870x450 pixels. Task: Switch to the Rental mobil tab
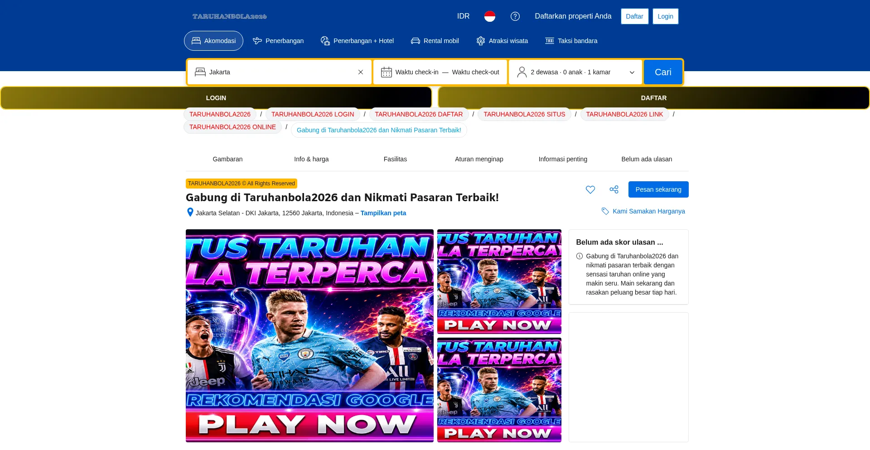(x=435, y=41)
